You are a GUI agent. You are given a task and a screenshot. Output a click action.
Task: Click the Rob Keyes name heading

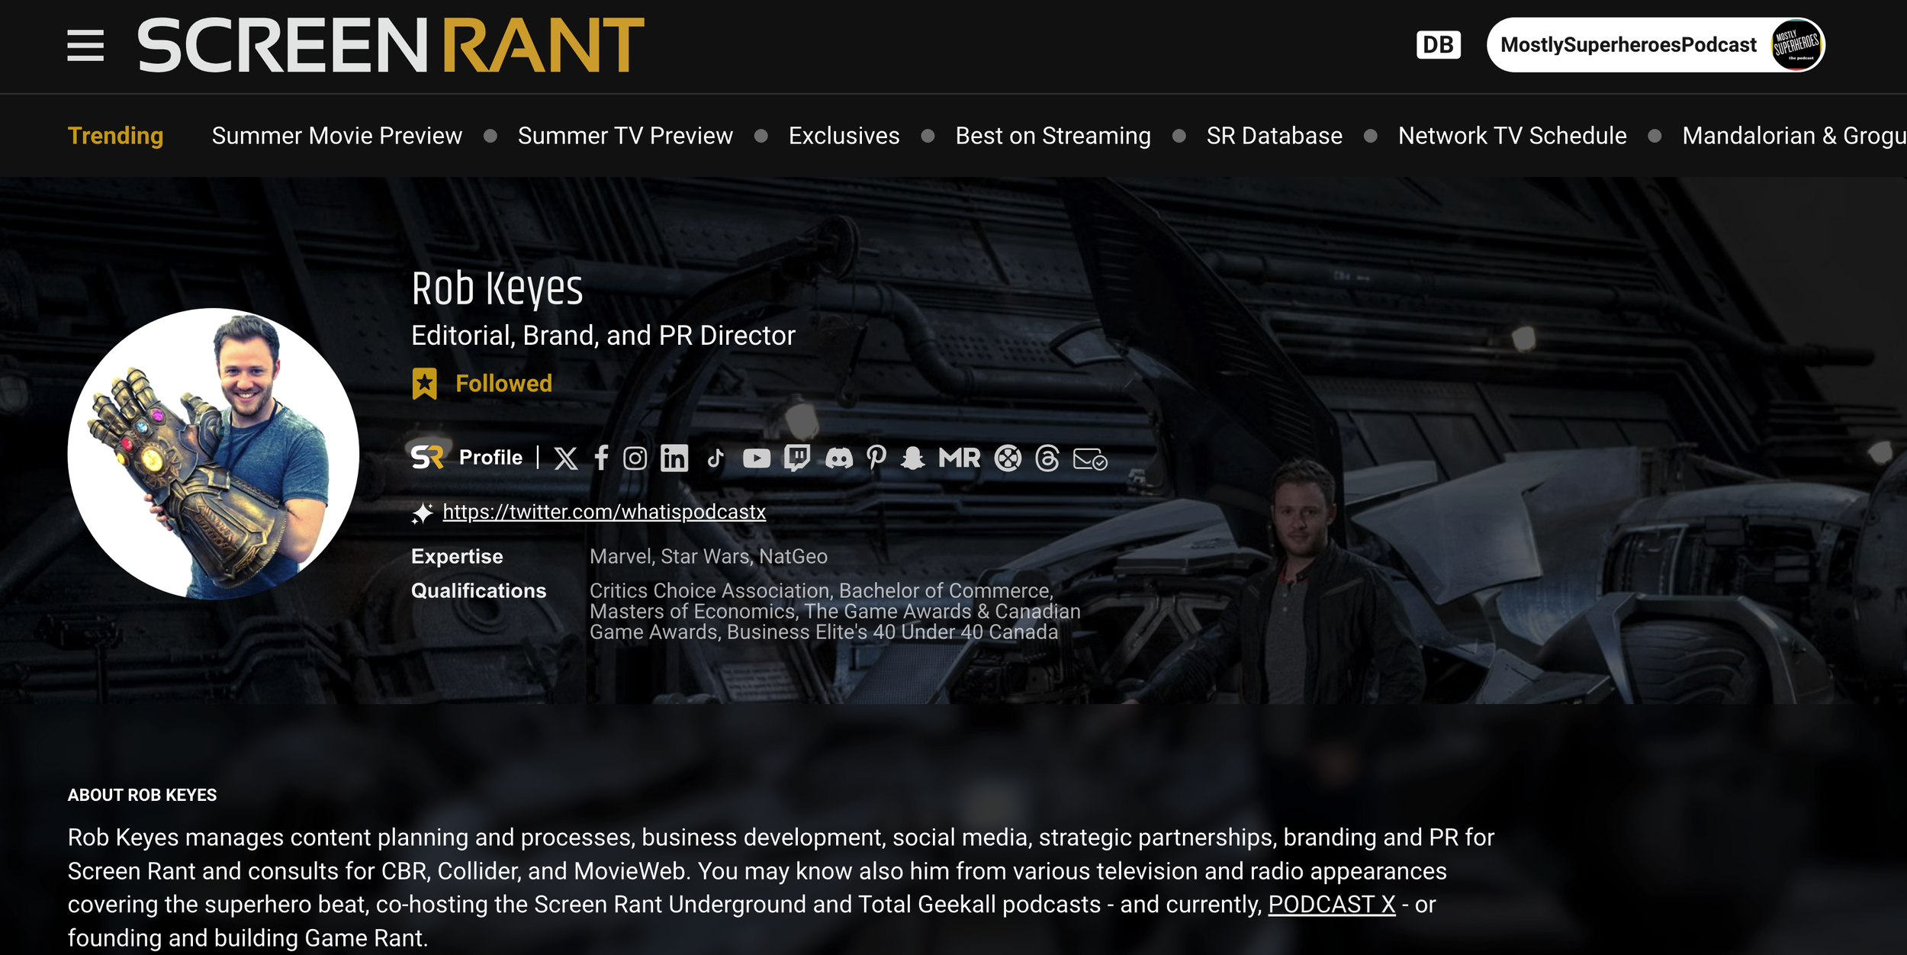coord(497,288)
